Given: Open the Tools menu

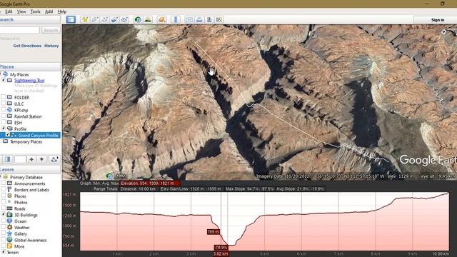Looking at the screenshot, I should [x=35, y=11].
